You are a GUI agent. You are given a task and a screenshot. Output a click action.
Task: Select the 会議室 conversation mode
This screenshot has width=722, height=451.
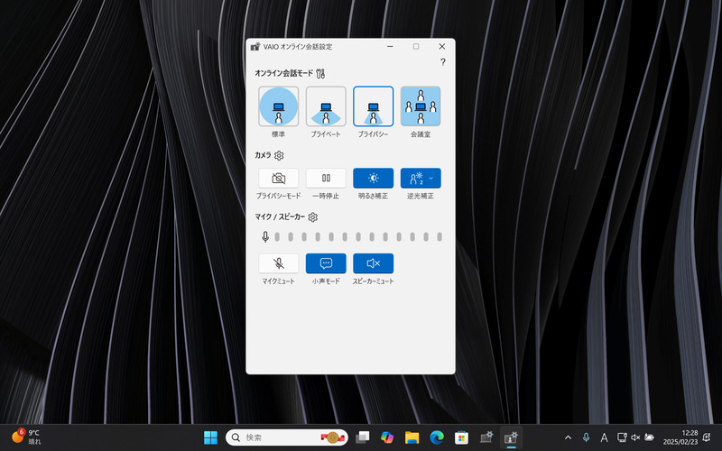pos(421,106)
